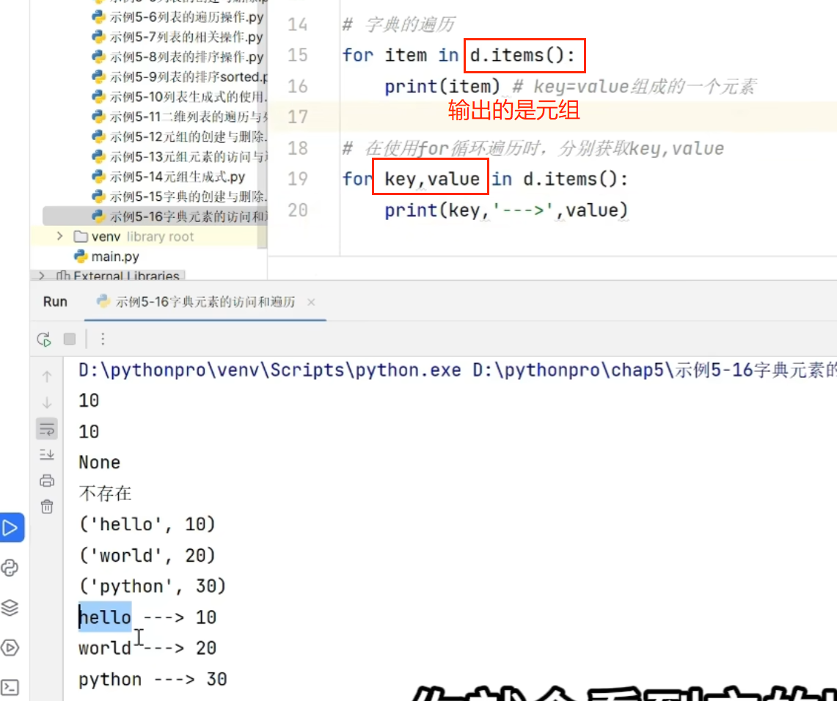
Task: Open 示例5-7列表的相关操作.py
Action: 178,37
